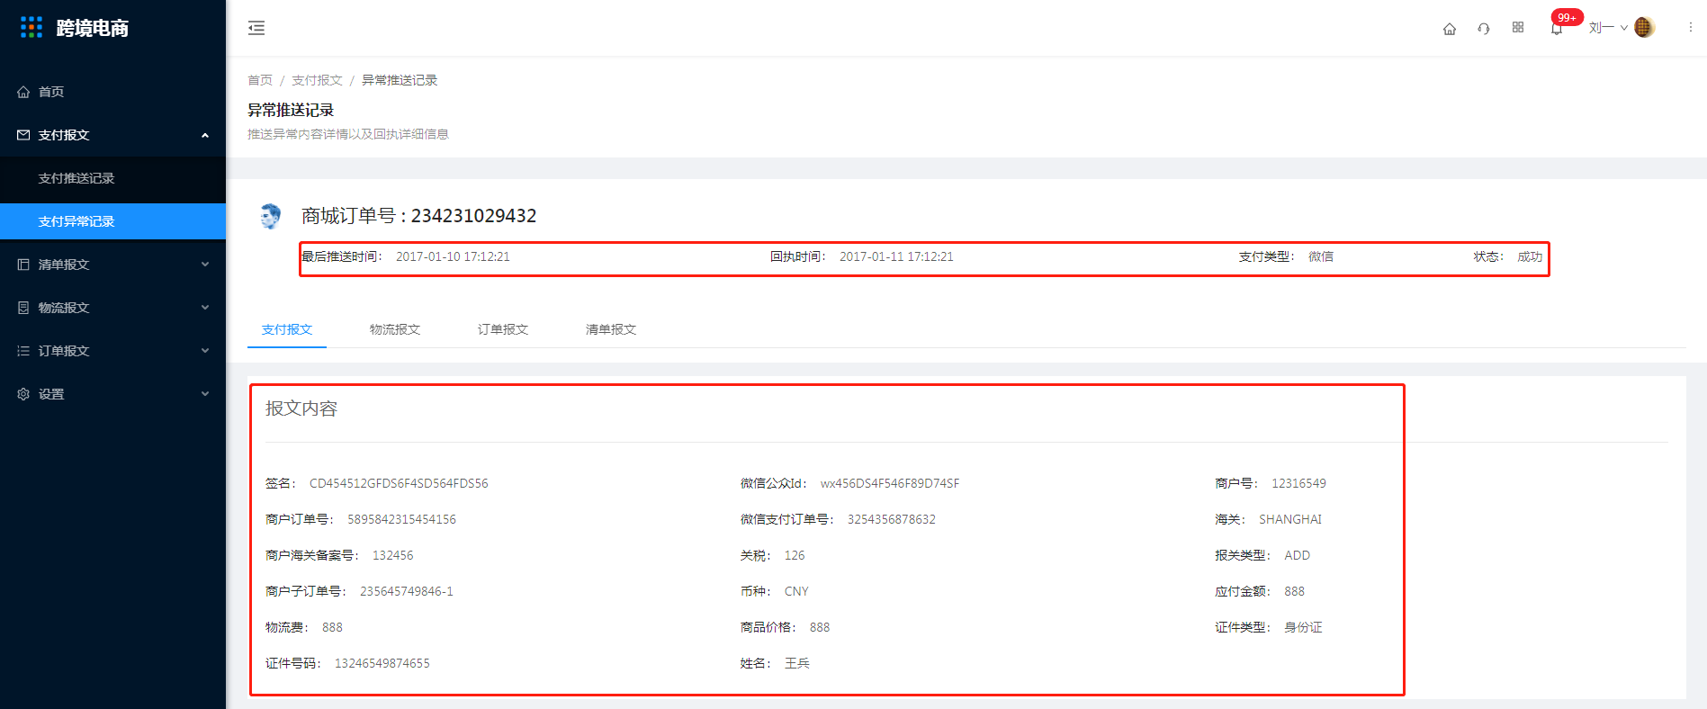Click 应付金额 value 888
The height and width of the screenshot is (709, 1707).
click(1294, 591)
